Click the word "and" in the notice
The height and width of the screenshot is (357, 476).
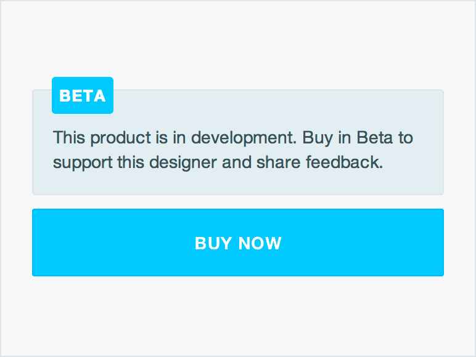238,163
